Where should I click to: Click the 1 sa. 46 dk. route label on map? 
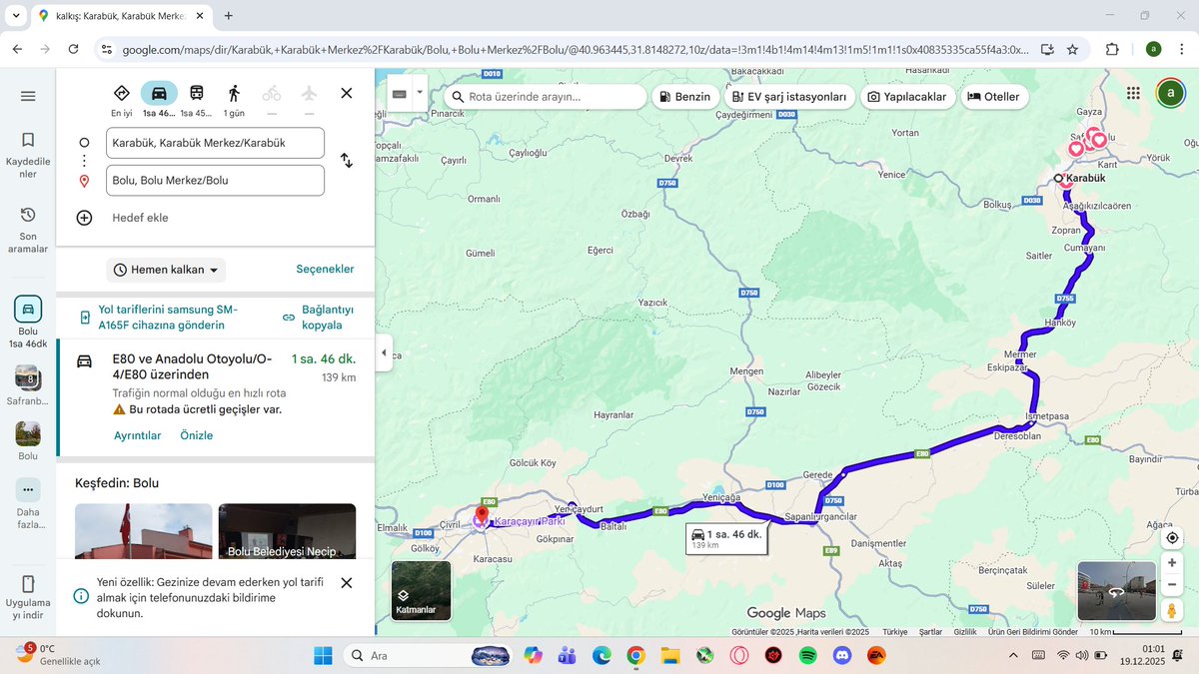point(726,538)
